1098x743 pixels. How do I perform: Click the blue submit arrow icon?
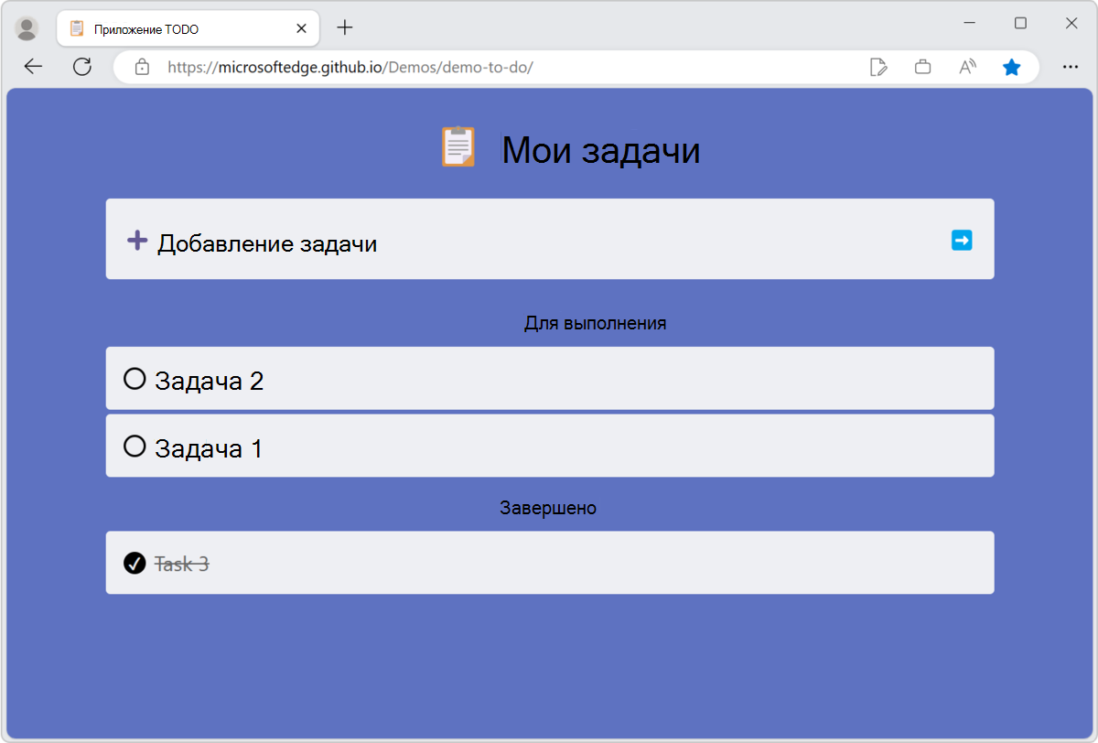point(962,239)
